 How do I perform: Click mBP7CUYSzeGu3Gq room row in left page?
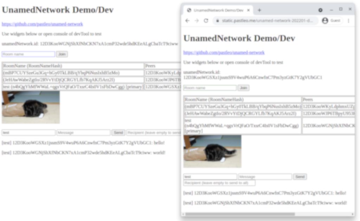[x=73, y=73]
